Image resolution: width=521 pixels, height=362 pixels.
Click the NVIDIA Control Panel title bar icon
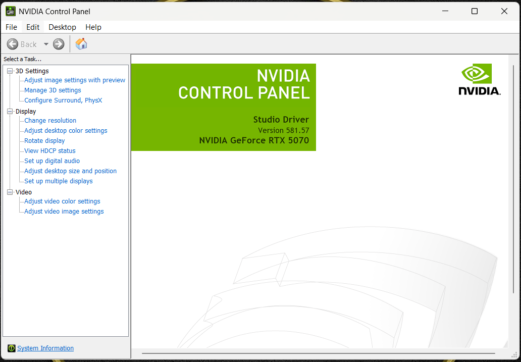tap(11, 11)
